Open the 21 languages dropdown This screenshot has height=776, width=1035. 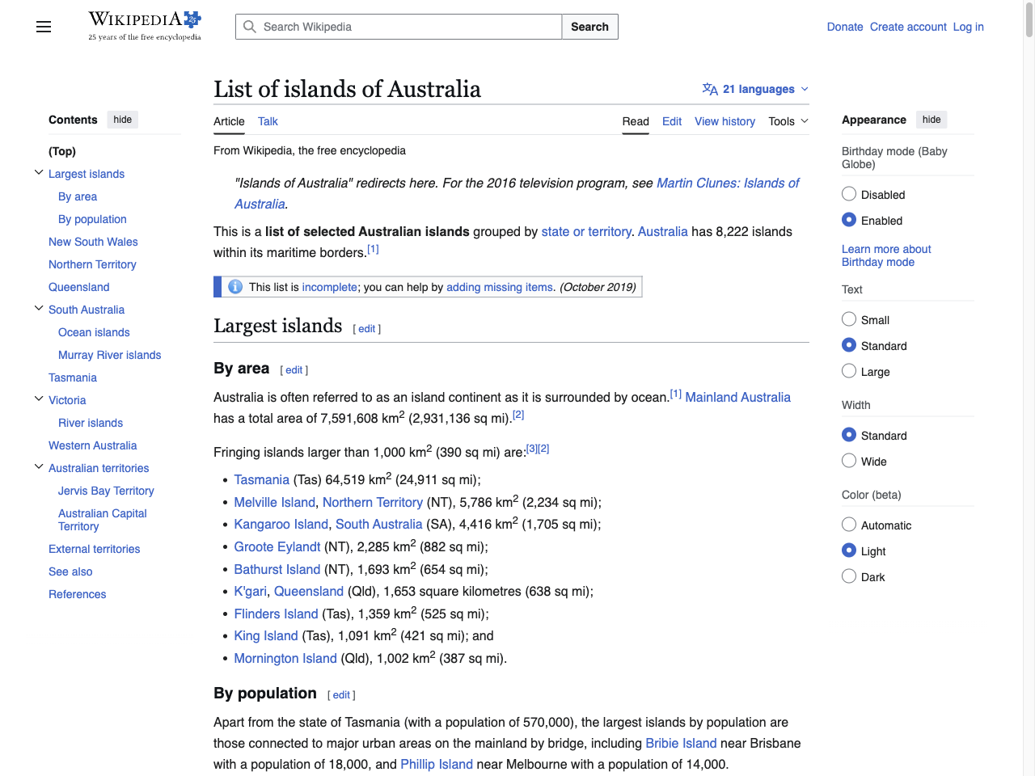point(754,89)
